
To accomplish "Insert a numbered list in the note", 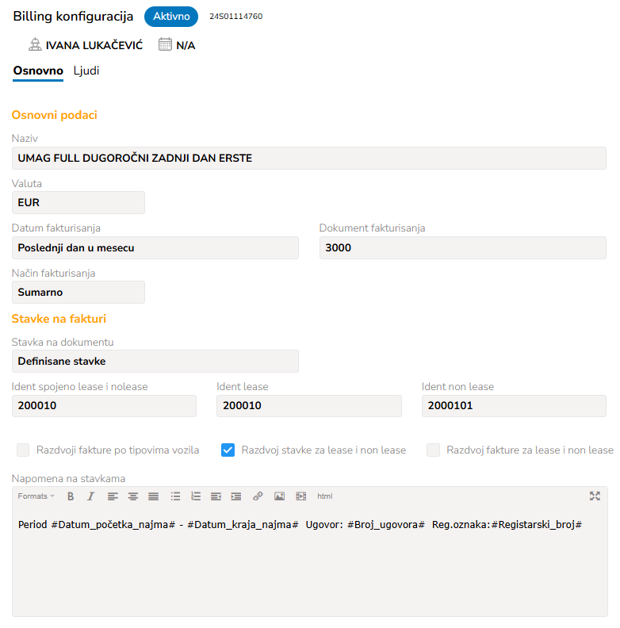I will click(196, 496).
